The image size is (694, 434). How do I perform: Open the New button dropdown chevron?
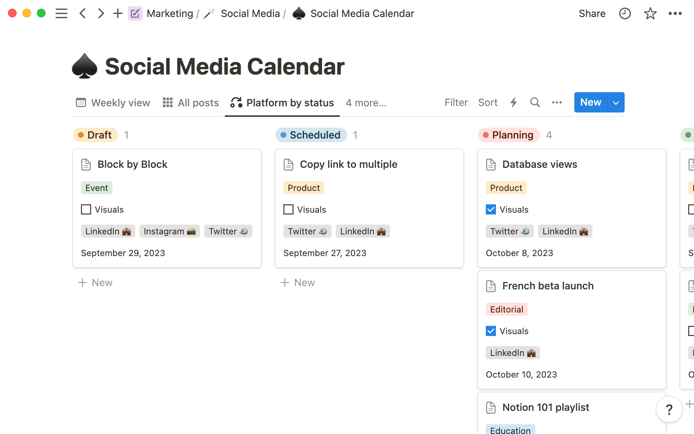pos(616,102)
